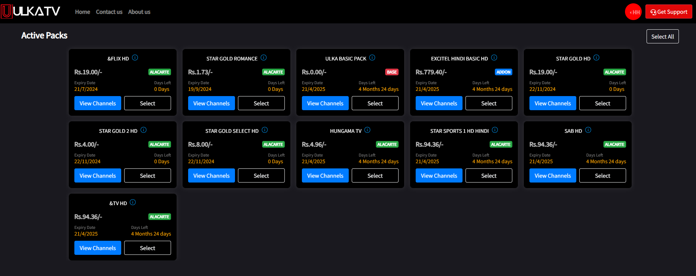The image size is (696, 276).
Task: Click price Rs.1.73/- text
Action: tap(200, 72)
